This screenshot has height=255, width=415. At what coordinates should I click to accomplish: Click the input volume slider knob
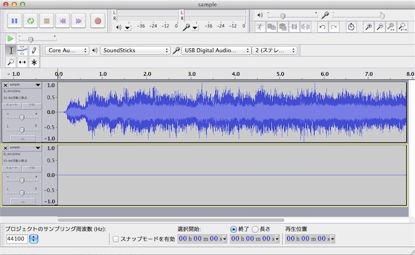(382, 16)
